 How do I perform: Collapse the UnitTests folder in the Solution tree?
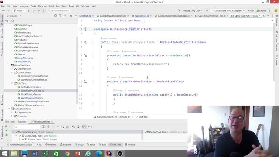pos(12,83)
